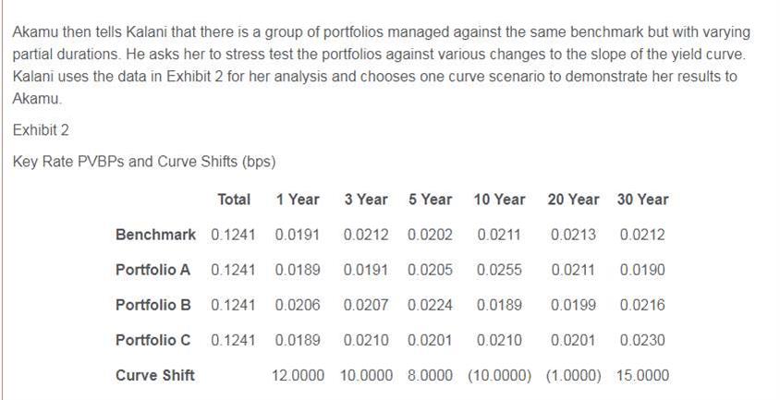
Task: Click Portfolio C's 30 Year value 0.0230
Action: pyautogui.click(x=642, y=340)
